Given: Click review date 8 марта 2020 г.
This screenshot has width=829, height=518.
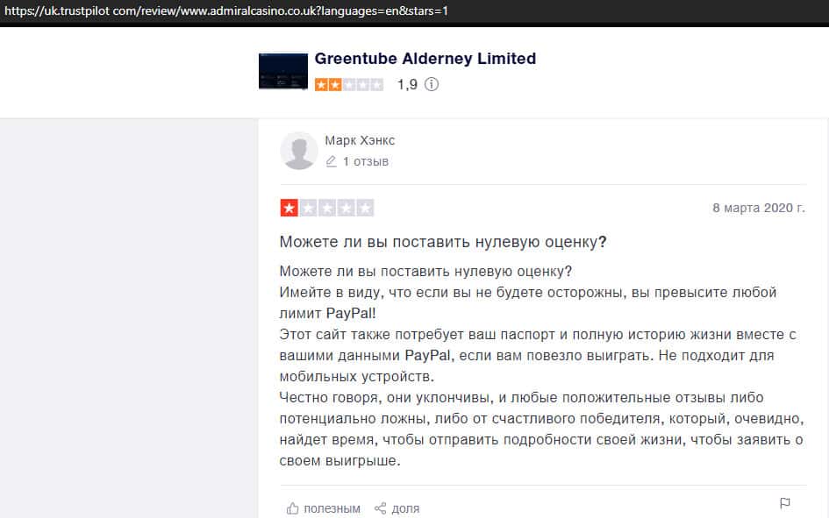Looking at the screenshot, I should click(x=759, y=208).
